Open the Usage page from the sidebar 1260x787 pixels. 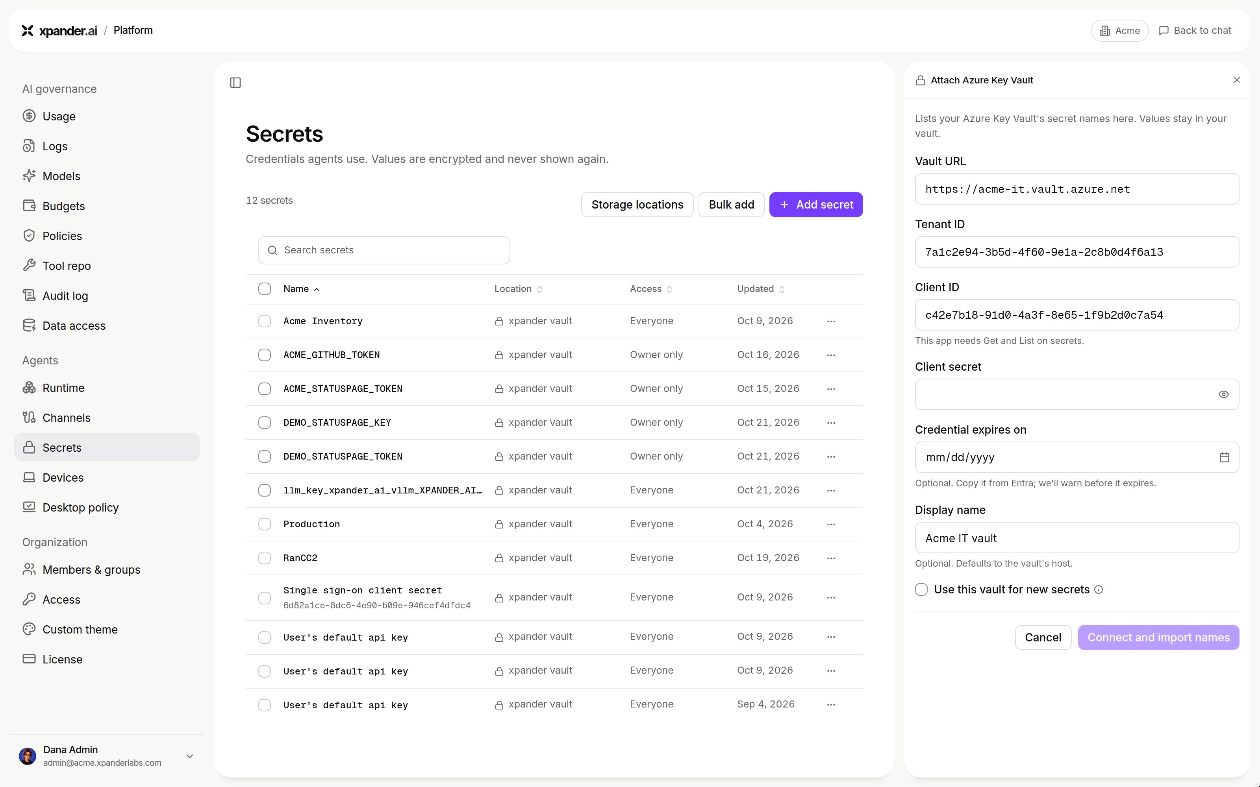click(x=107, y=116)
